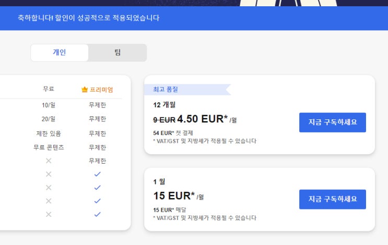Screen dimensions: 388x245
Task: Click the 프리미엄 column header text
Action: pos(101,90)
